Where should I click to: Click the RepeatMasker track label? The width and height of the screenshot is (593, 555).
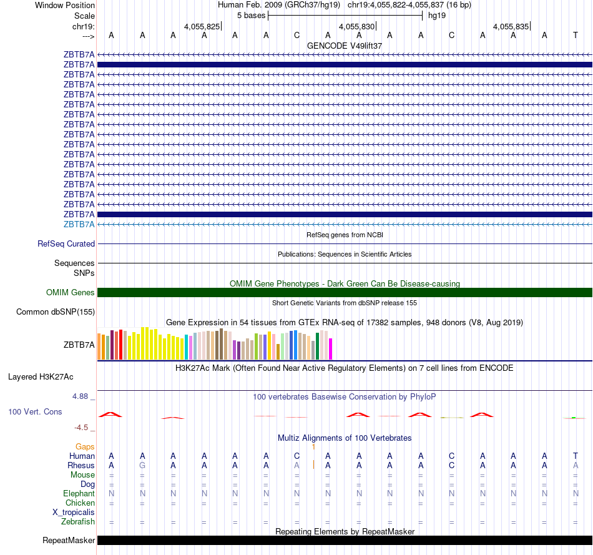pyautogui.click(x=69, y=540)
